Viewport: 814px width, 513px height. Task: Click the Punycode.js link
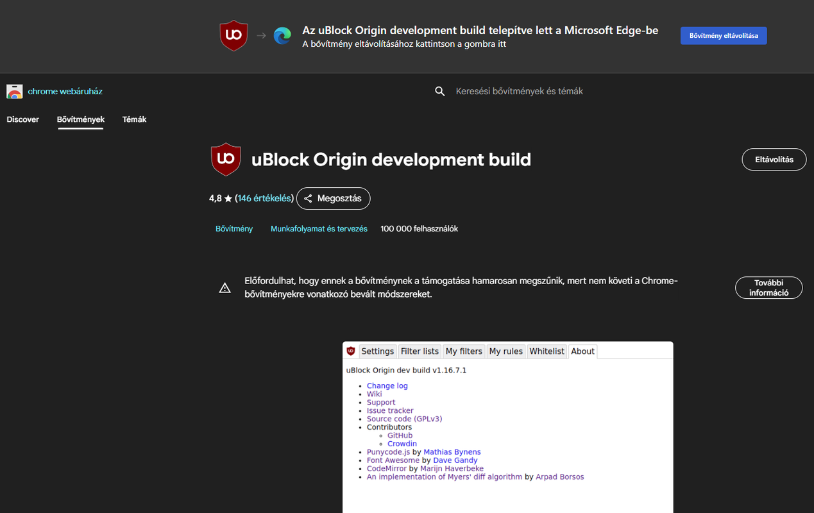(x=388, y=452)
